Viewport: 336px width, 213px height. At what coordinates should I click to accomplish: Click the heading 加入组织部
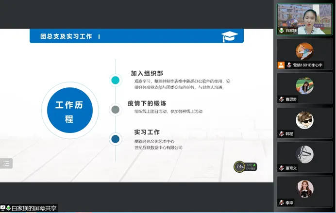tap(147, 73)
